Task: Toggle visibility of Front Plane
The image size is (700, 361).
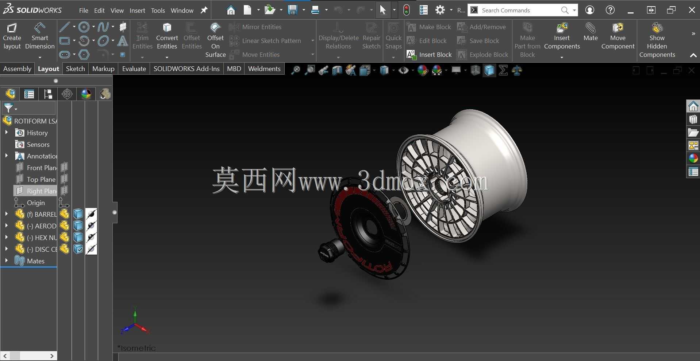Action: (x=64, y=168)
